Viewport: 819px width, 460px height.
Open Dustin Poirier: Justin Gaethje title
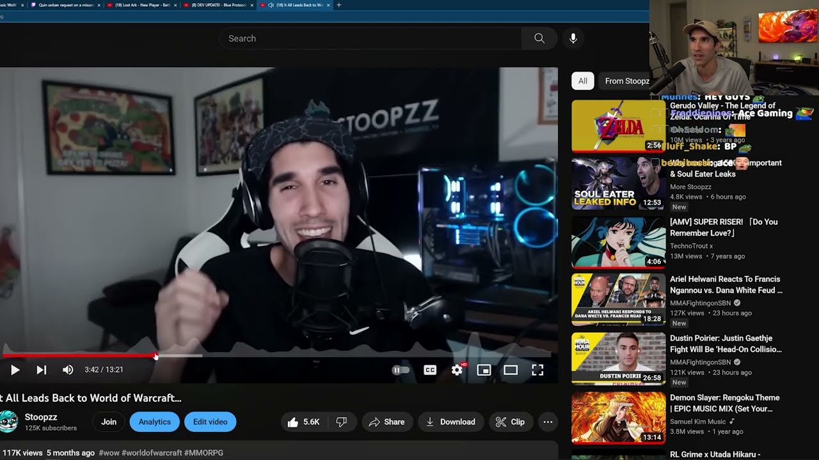tap(726, 344)
